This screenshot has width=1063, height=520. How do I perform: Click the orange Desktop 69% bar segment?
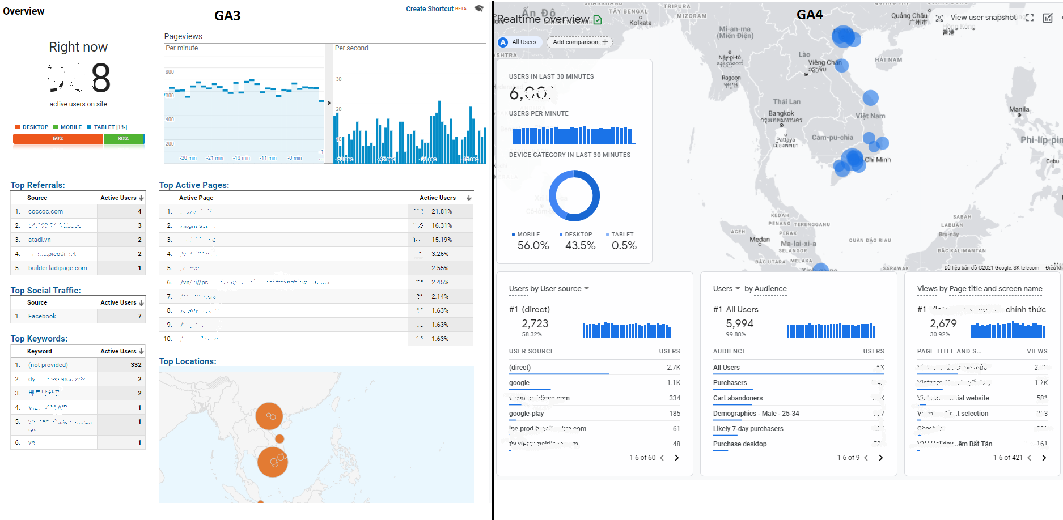pos(58,139)
